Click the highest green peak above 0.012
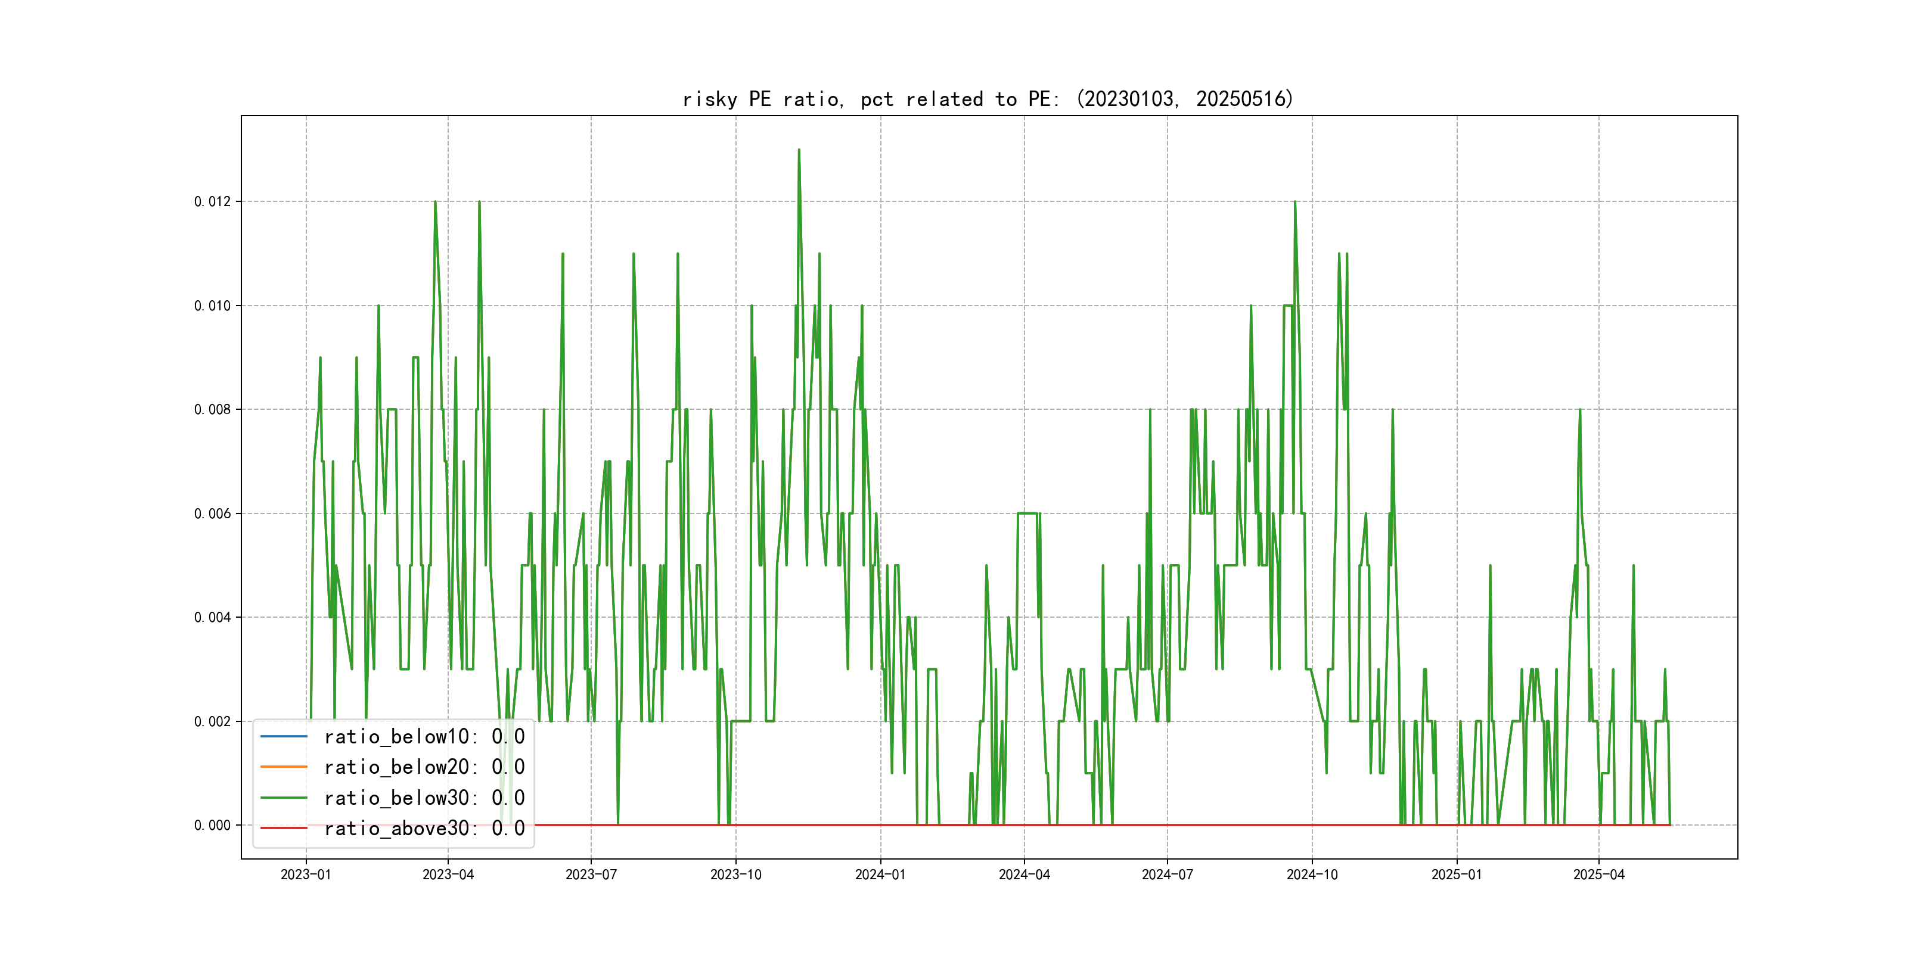The image size is (1931, 965). (x=799, y=151)
